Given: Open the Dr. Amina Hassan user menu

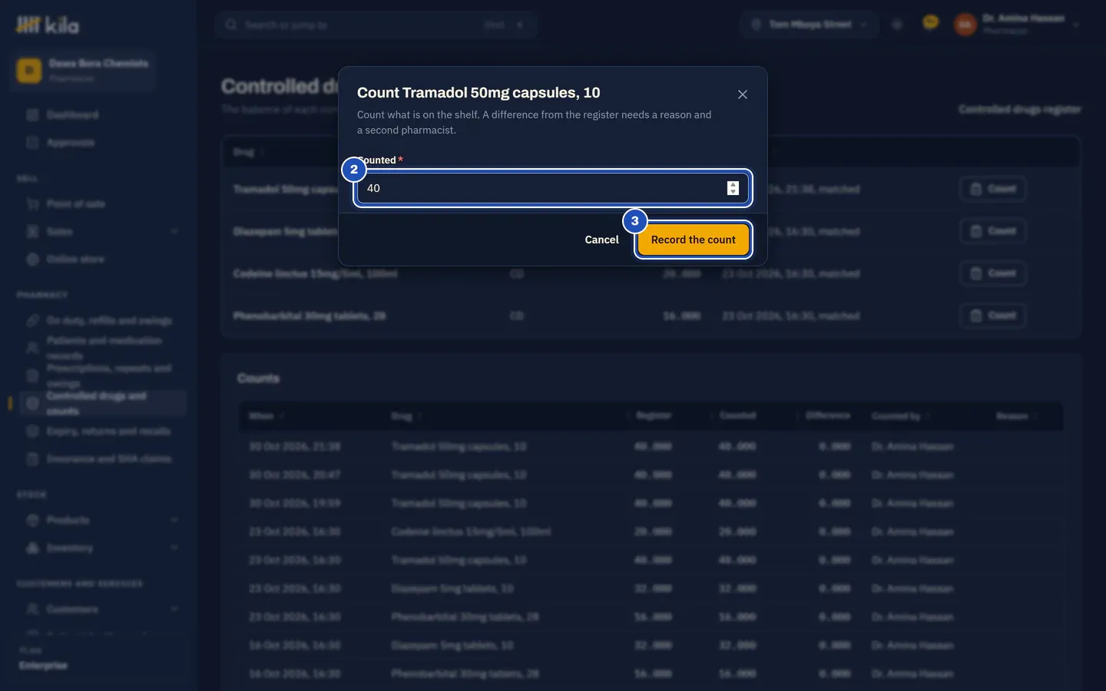Looking at the screenshot, I should (x=1017, y=25).
